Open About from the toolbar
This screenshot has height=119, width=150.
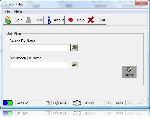tap(54, 20)
